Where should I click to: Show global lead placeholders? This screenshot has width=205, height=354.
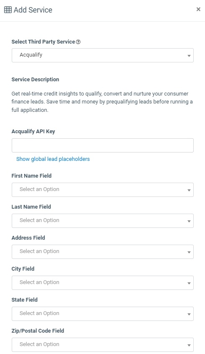(x=53, y=159)
